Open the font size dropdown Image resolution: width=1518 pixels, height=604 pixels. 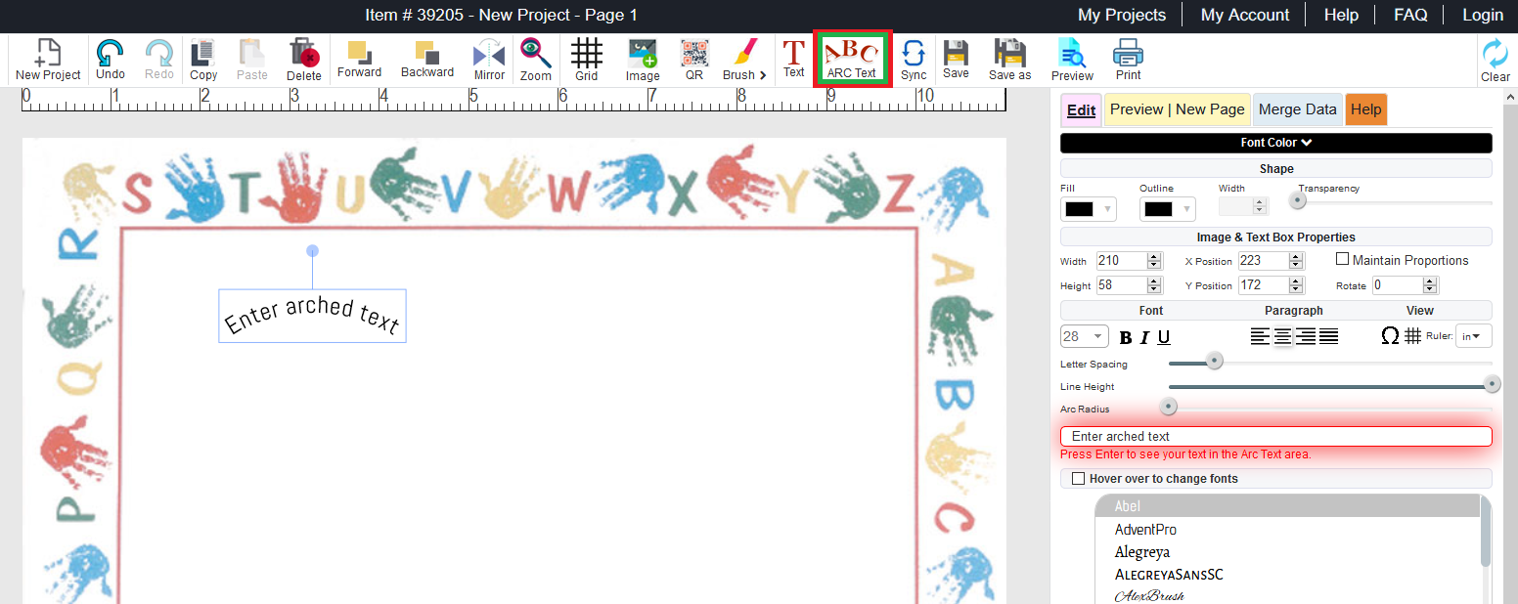click(x=1085, y=336)
